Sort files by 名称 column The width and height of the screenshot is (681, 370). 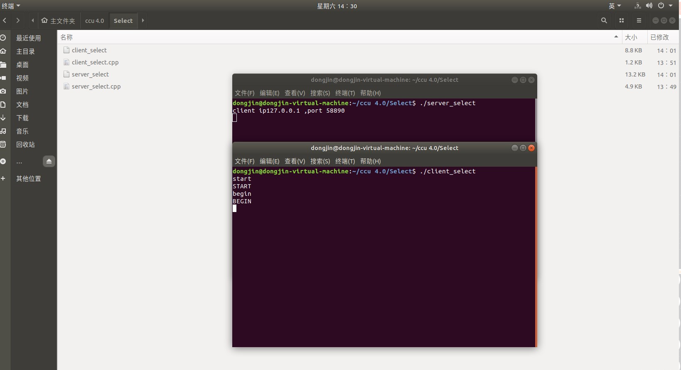339,37
